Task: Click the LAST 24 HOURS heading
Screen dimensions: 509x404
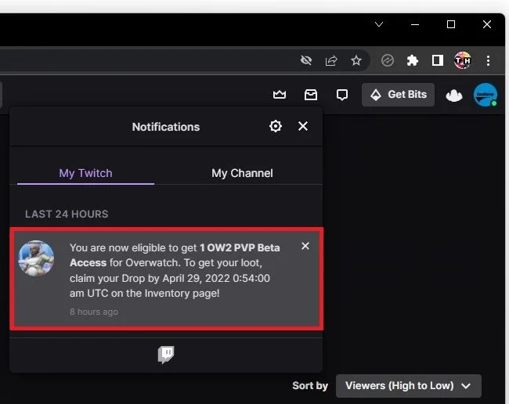Action: 67,215
